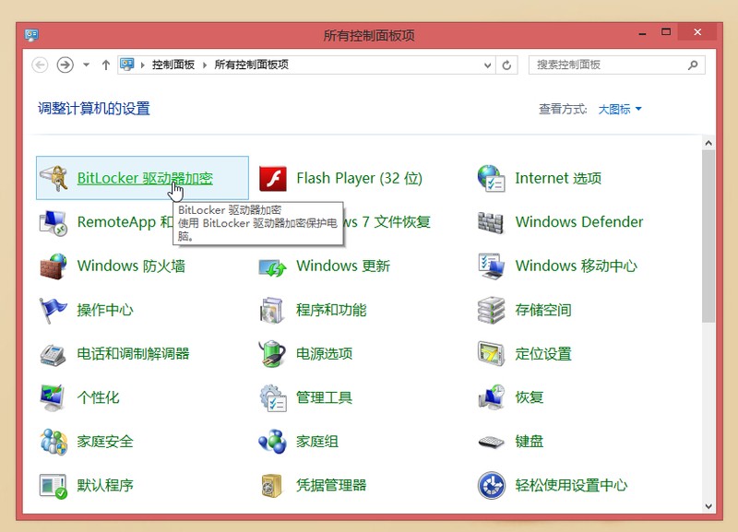Open the 恢复 icon
The height and width of the screenshot is (532, 738).
pyautogui.click(x=492, y=397)
